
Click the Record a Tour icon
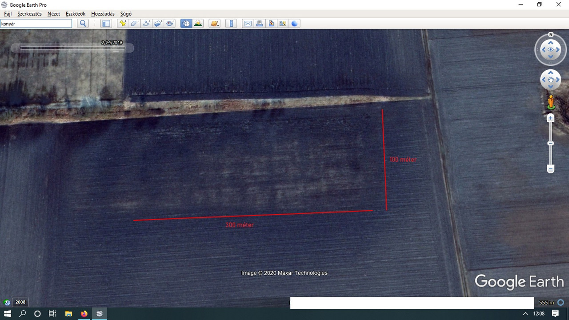(170, 24)
